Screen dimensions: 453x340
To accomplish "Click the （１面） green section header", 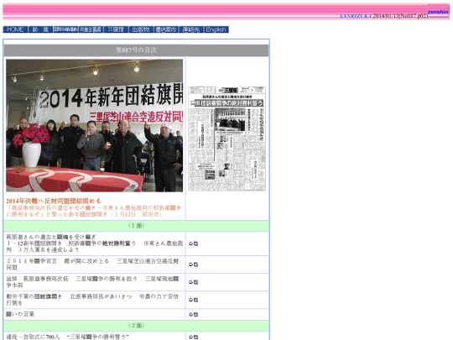I will [x=136, y=226].
